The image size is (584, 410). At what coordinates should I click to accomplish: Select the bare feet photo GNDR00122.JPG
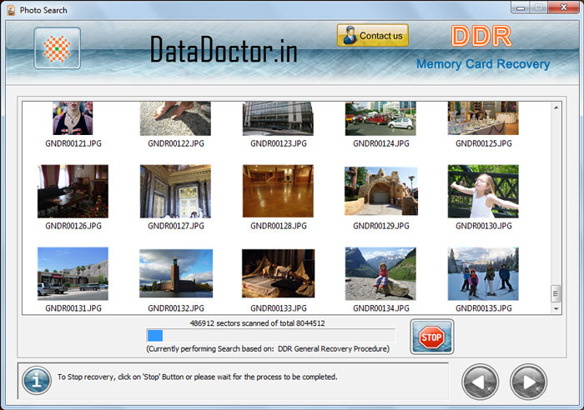tap(175, 118)
